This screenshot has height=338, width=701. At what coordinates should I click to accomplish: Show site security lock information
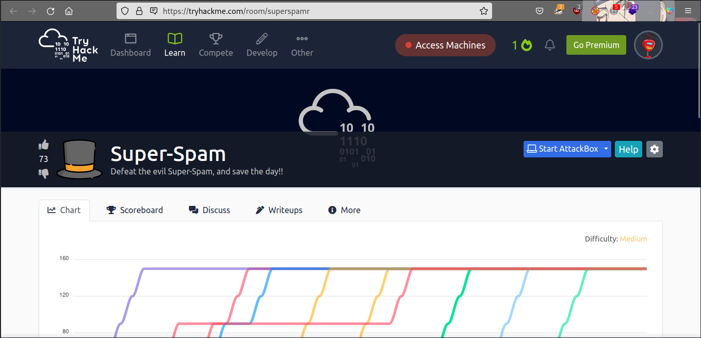[139, 11]
